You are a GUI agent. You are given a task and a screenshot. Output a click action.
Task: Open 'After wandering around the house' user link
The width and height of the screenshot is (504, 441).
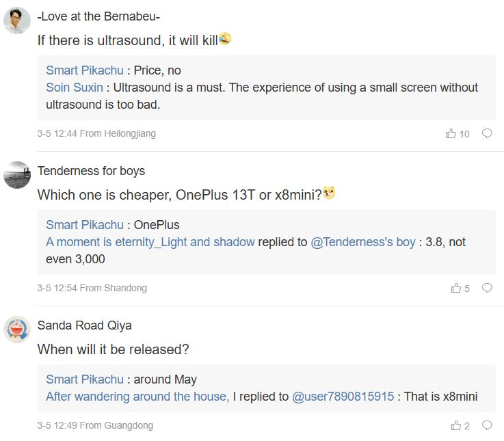coord(137,397)
